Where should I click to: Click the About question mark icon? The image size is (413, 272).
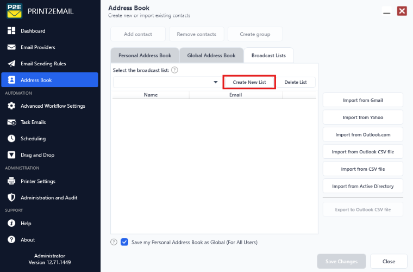click(11, 239)
